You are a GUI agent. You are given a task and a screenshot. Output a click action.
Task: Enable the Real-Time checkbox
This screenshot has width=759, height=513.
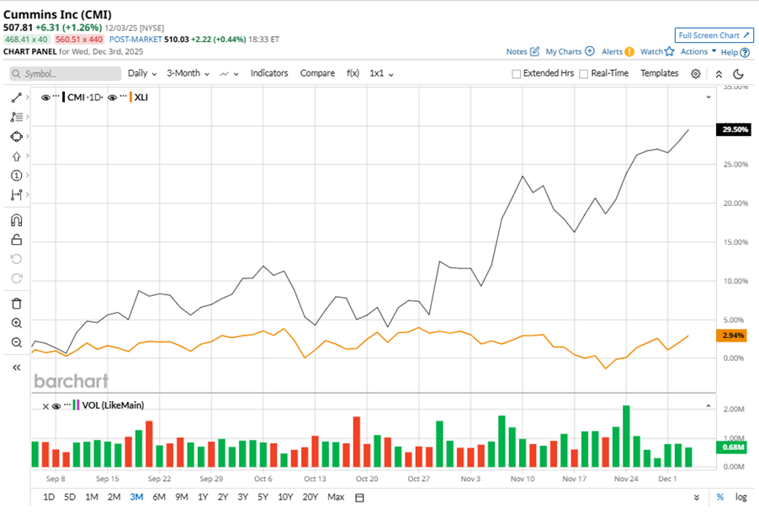tap(584, 74)
